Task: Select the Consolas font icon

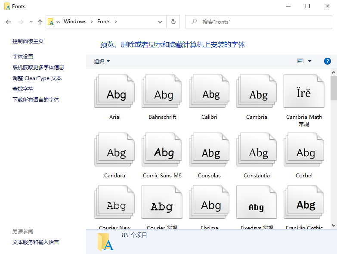Action: pyautogui.click(x=209, y=151)
